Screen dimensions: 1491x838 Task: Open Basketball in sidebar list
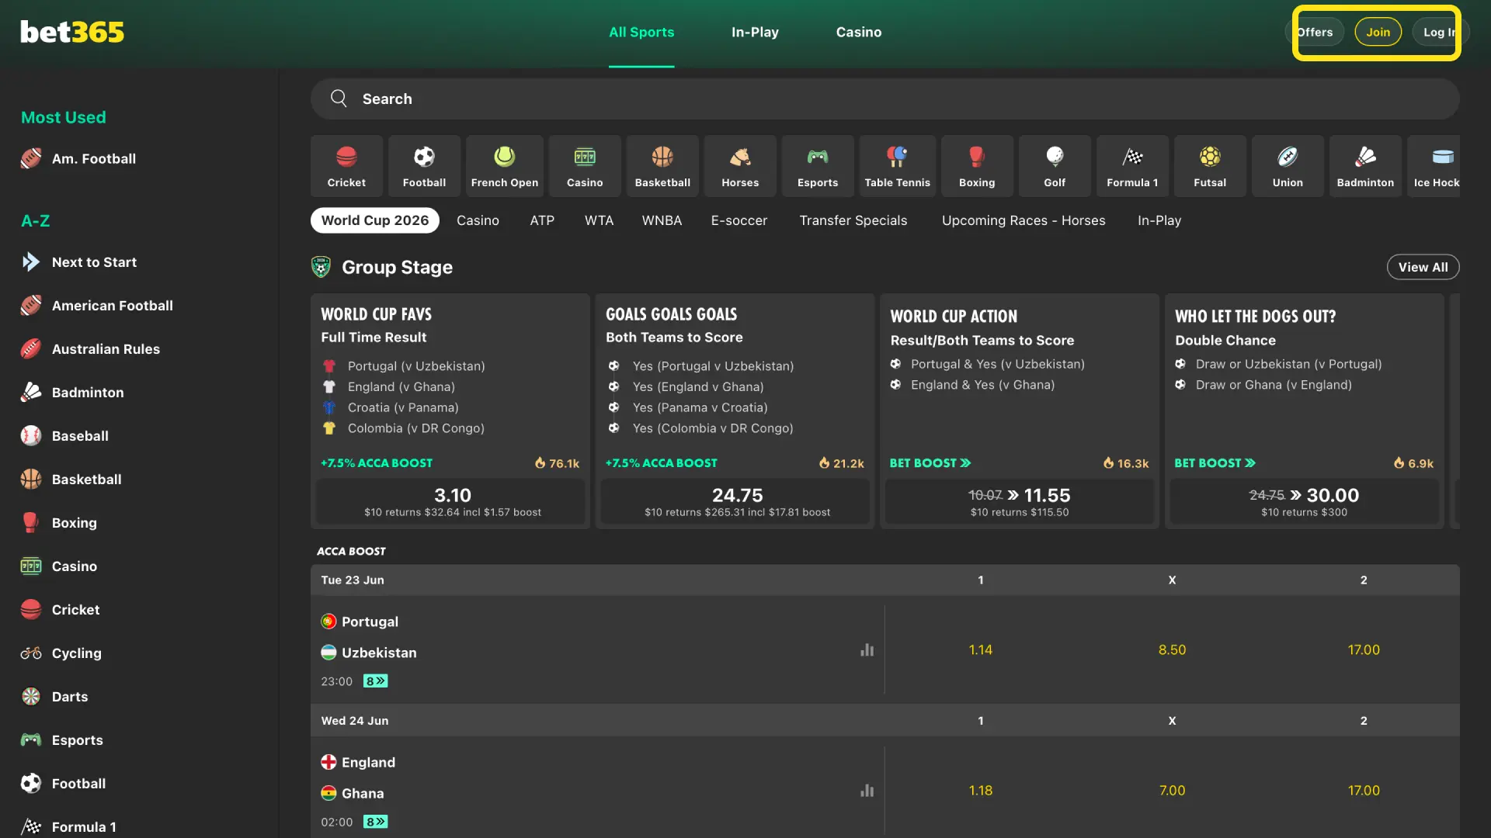(71, 480)
